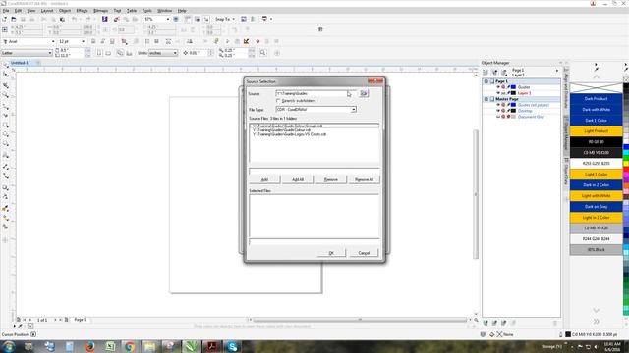
Task: Open Chrome from the taskbar
Action: coord(129,346)
